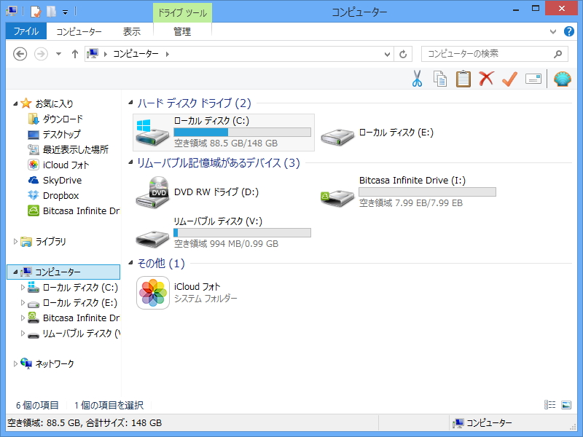Select Bitcasa Infinite Drive under コンピューター tree
583x437 pixels.
coord(74,318)
